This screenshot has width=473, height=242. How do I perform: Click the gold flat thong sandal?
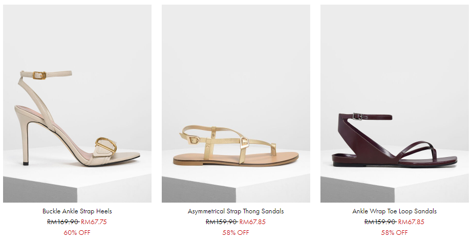(236, 145)
